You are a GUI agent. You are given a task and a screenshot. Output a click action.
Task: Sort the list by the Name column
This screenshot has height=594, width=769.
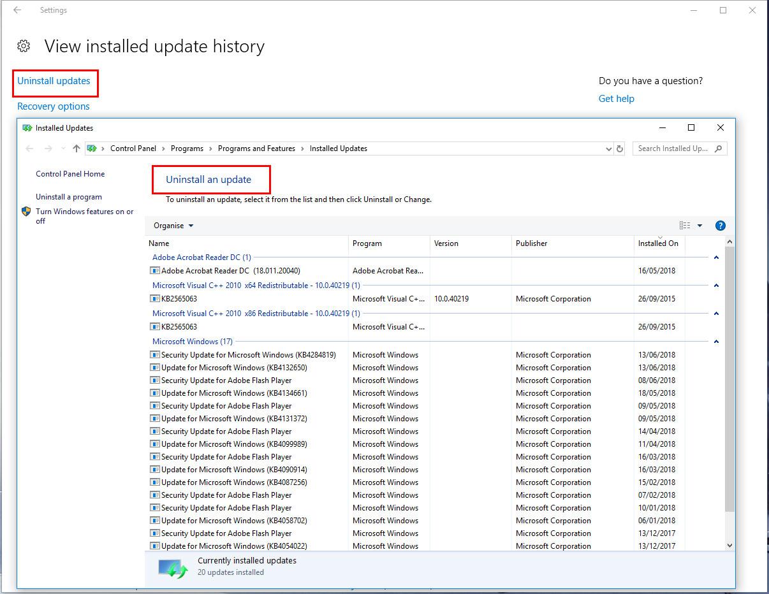247,243
